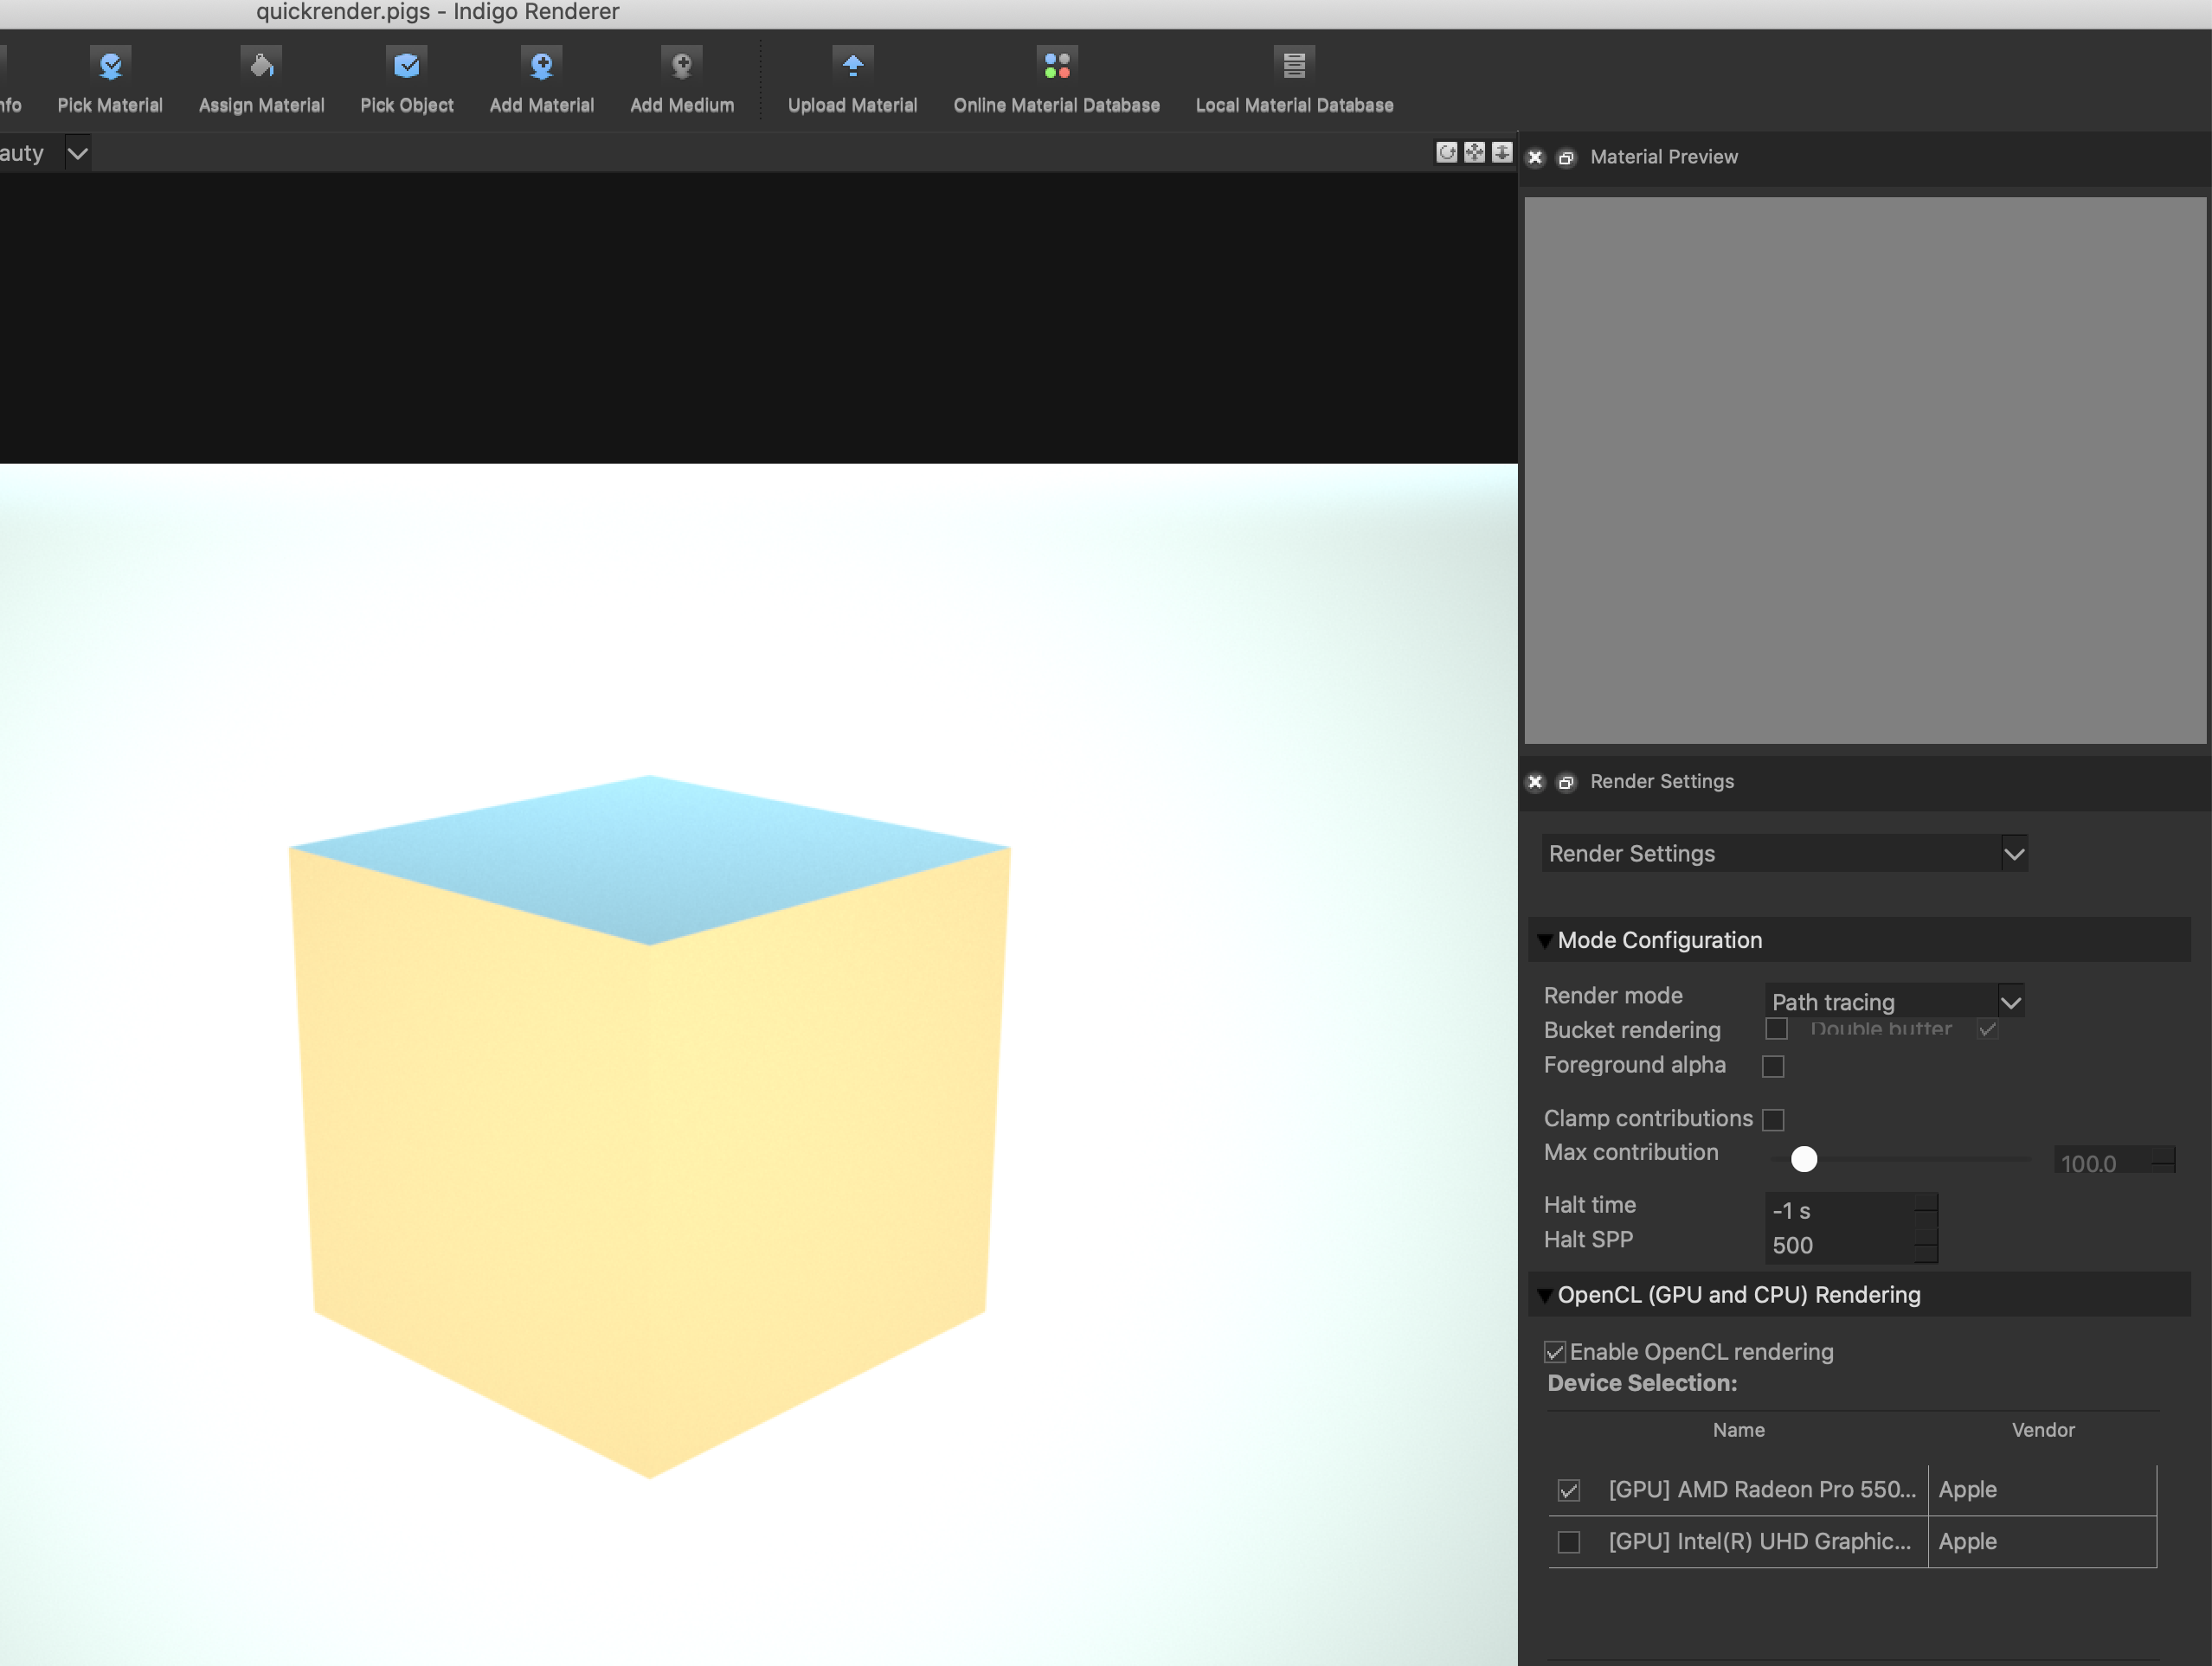Open Upload Material from toolbar
The height and width of the screenshot is (1666, 2212).
click(852, 66)
